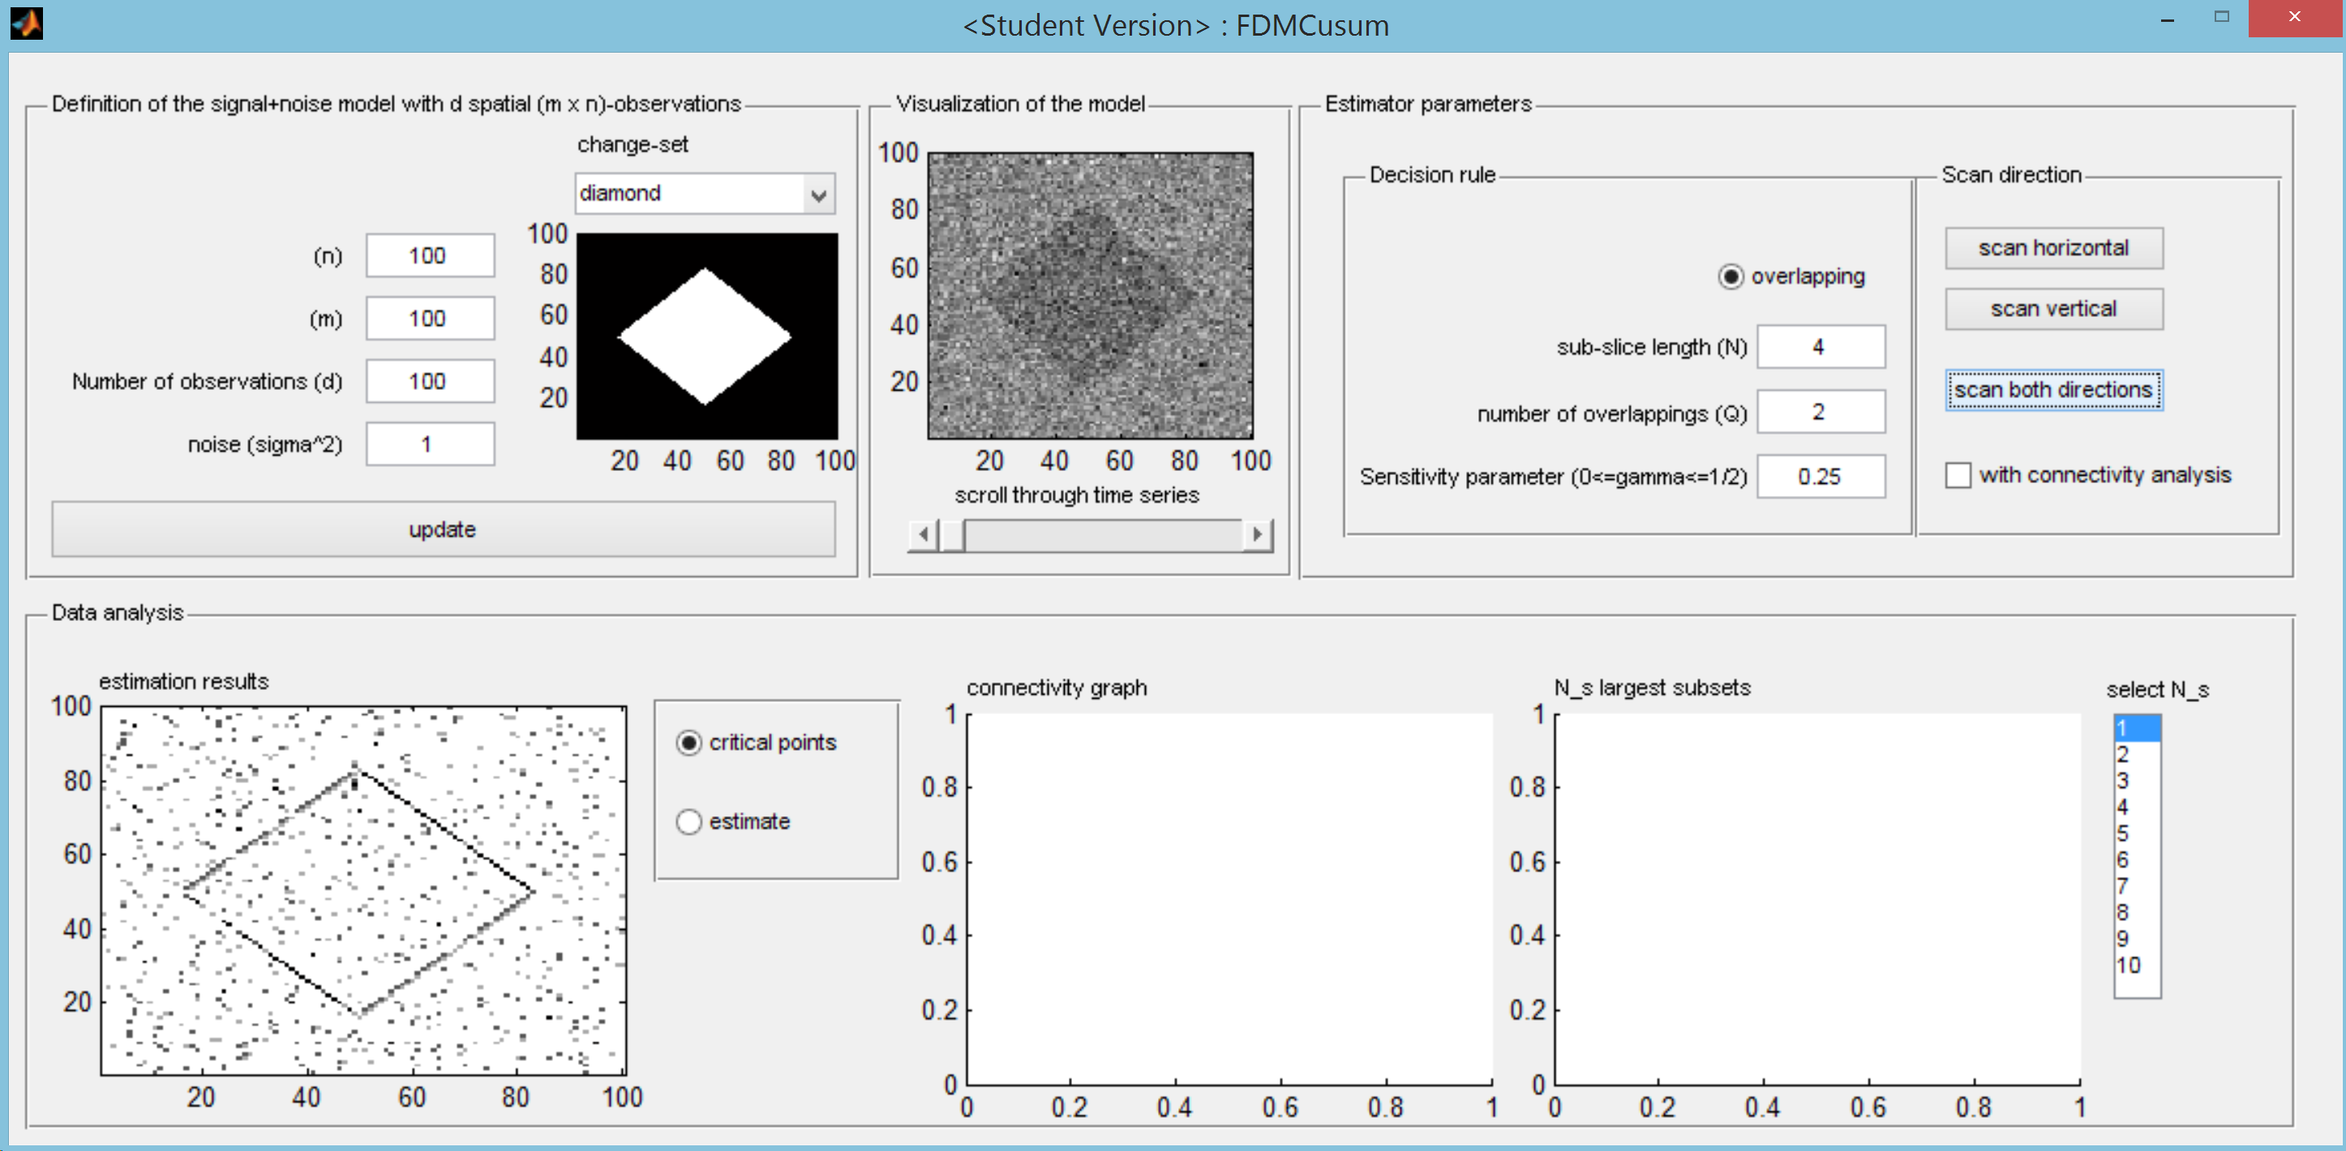Click the scan horizontal button
Viewport: 2346px width, 1151px height.
2053,248
